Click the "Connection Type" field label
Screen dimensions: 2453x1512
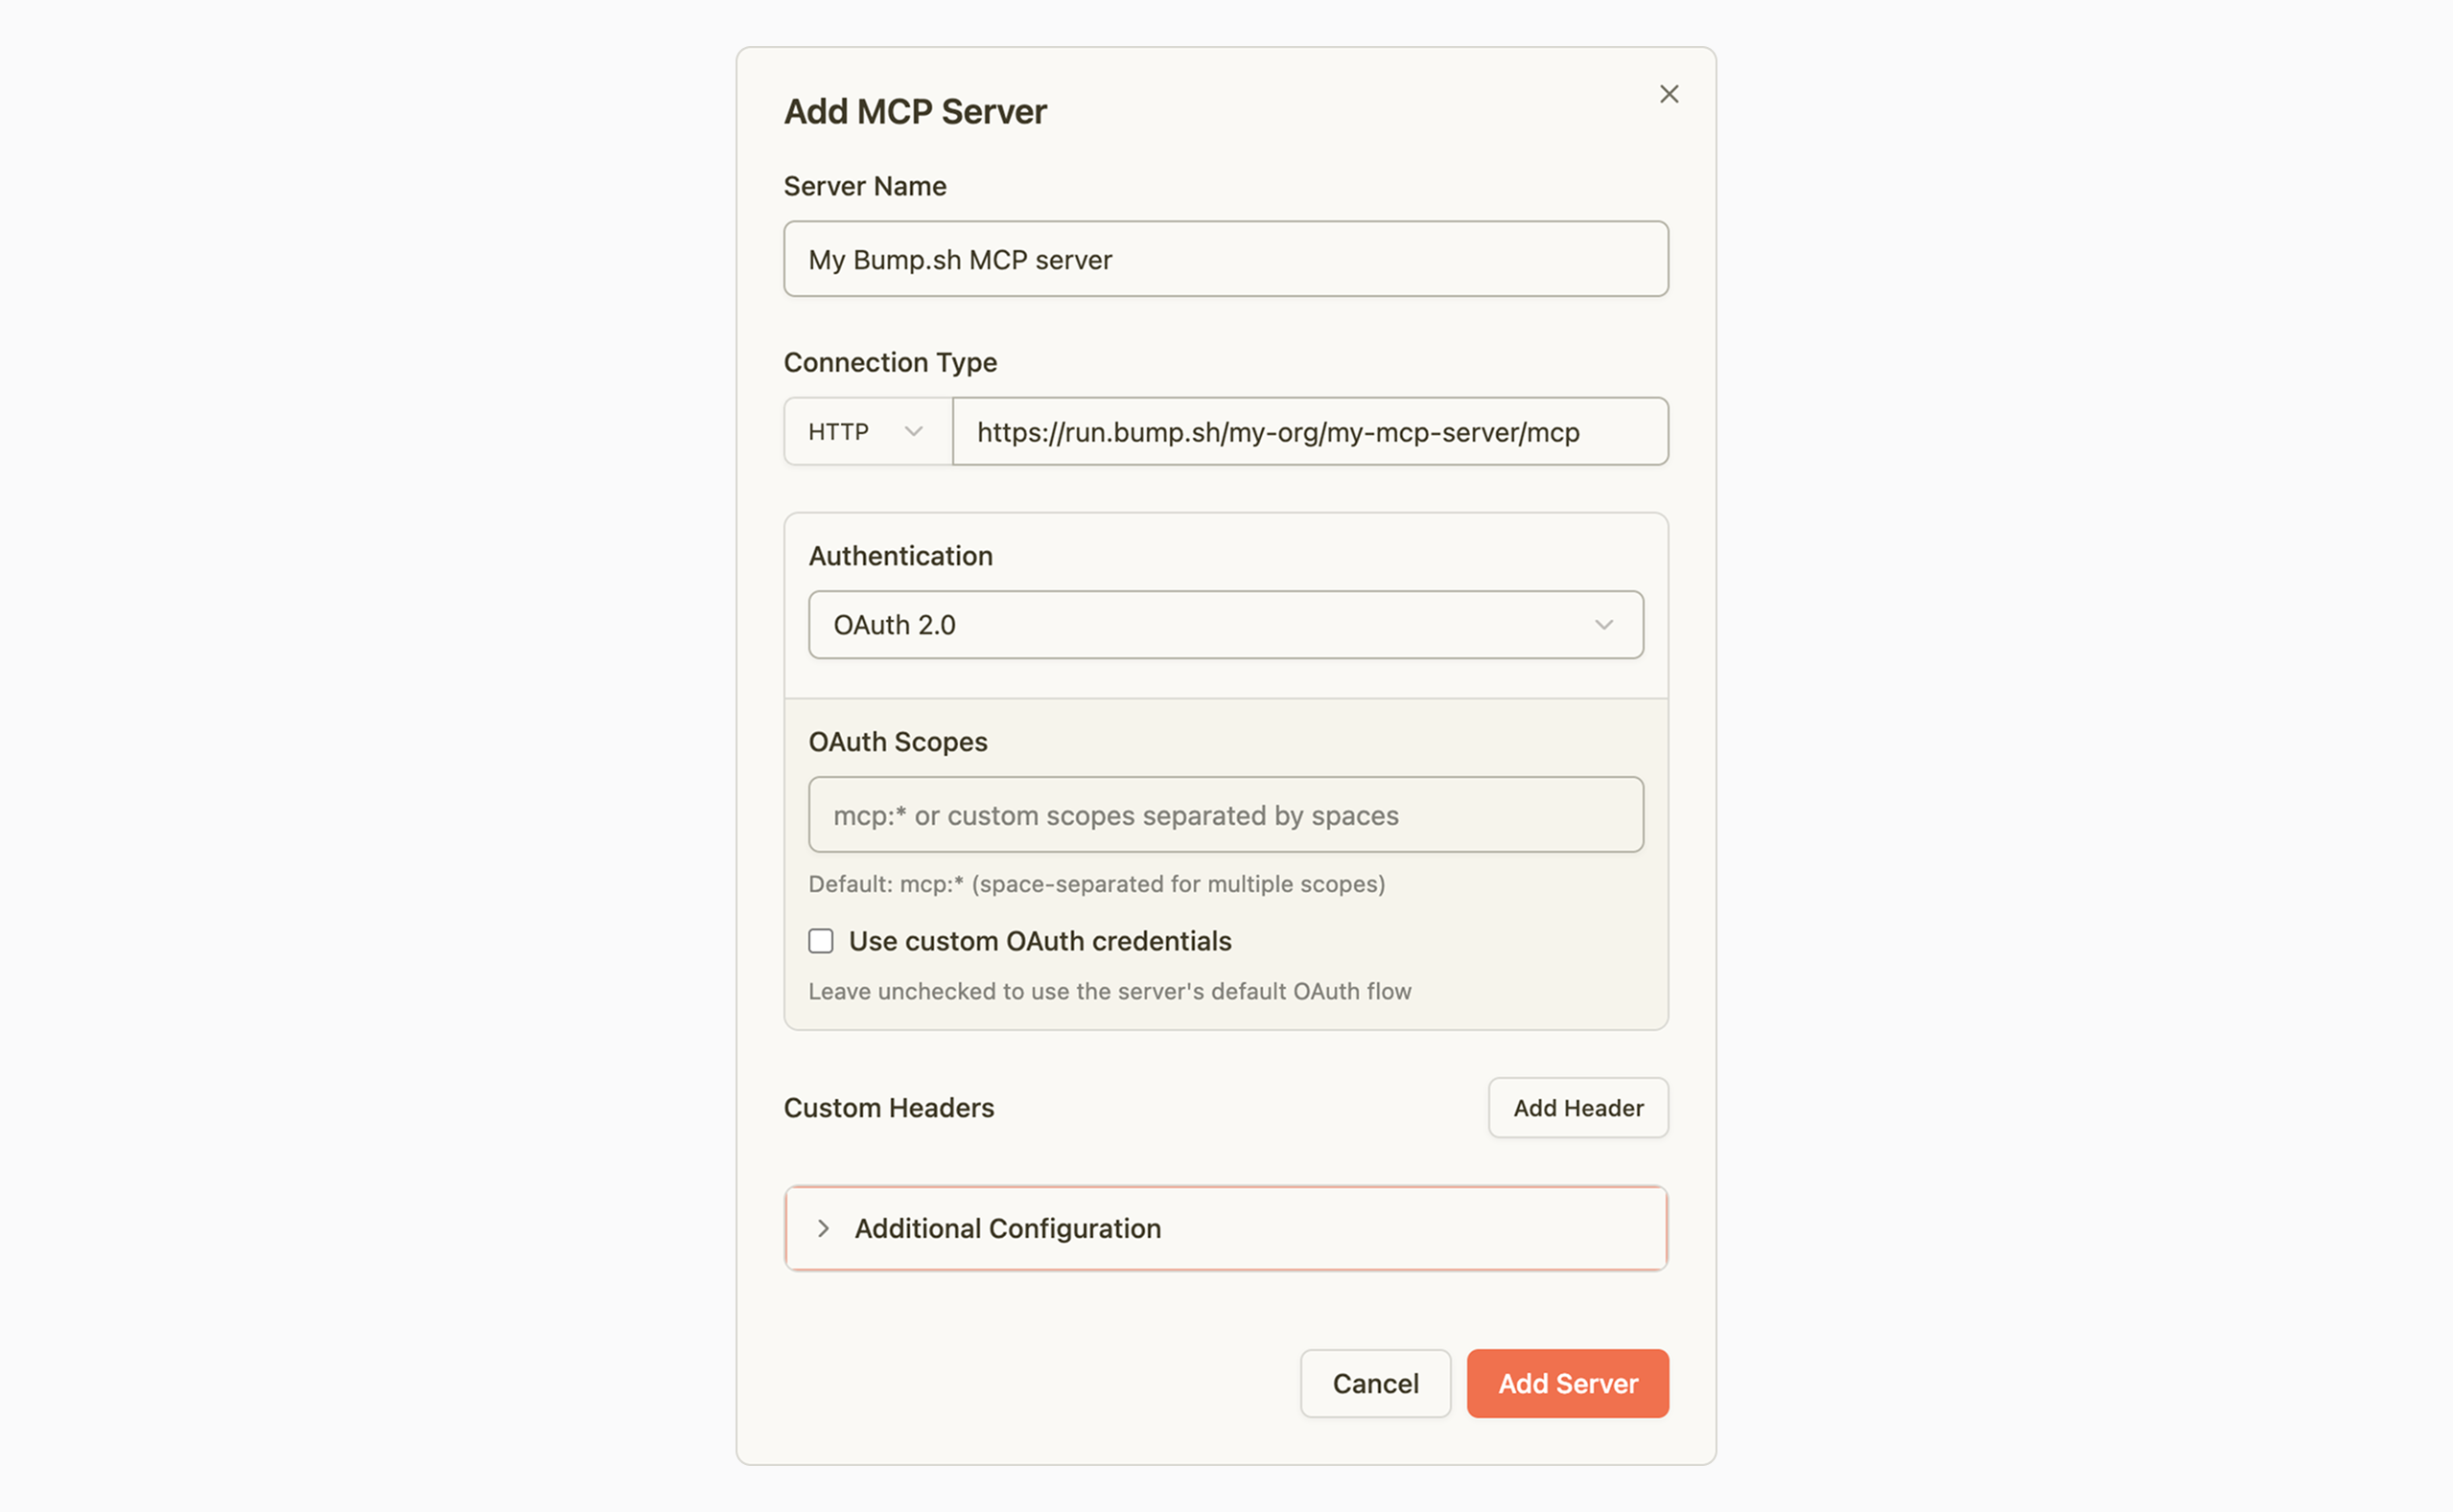coord(890,362)
